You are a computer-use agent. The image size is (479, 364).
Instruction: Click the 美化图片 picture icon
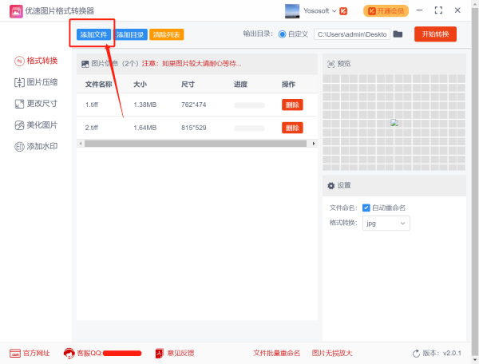pyautogui.click(x=19, y=125)
